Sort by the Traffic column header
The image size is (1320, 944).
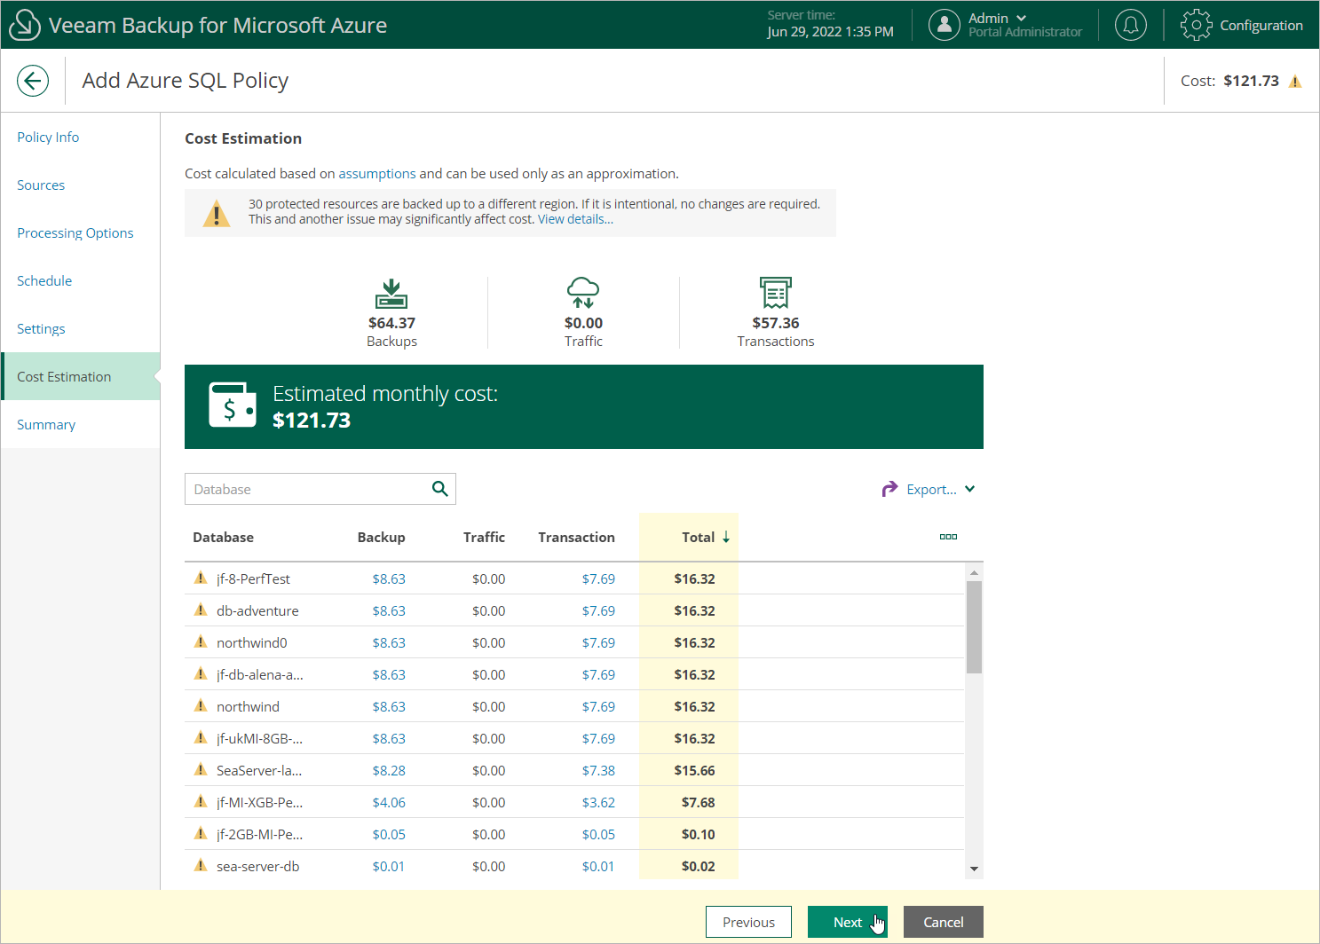(x=484, y=537)
